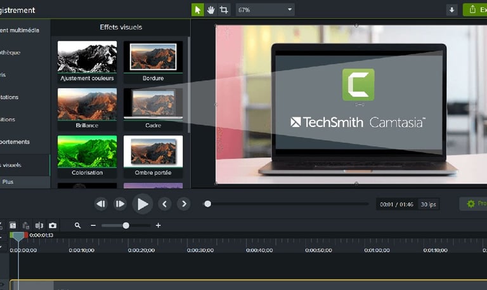Jump to the next clip with right chevron
The height and width of the screenshot is (290, 487).
click(x=184, y=204)
